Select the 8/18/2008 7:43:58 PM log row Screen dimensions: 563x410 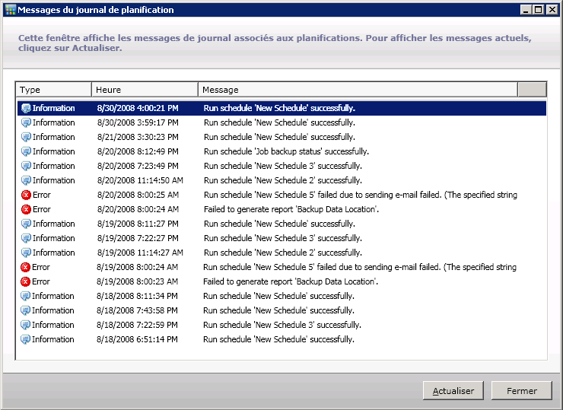point(278,310)
